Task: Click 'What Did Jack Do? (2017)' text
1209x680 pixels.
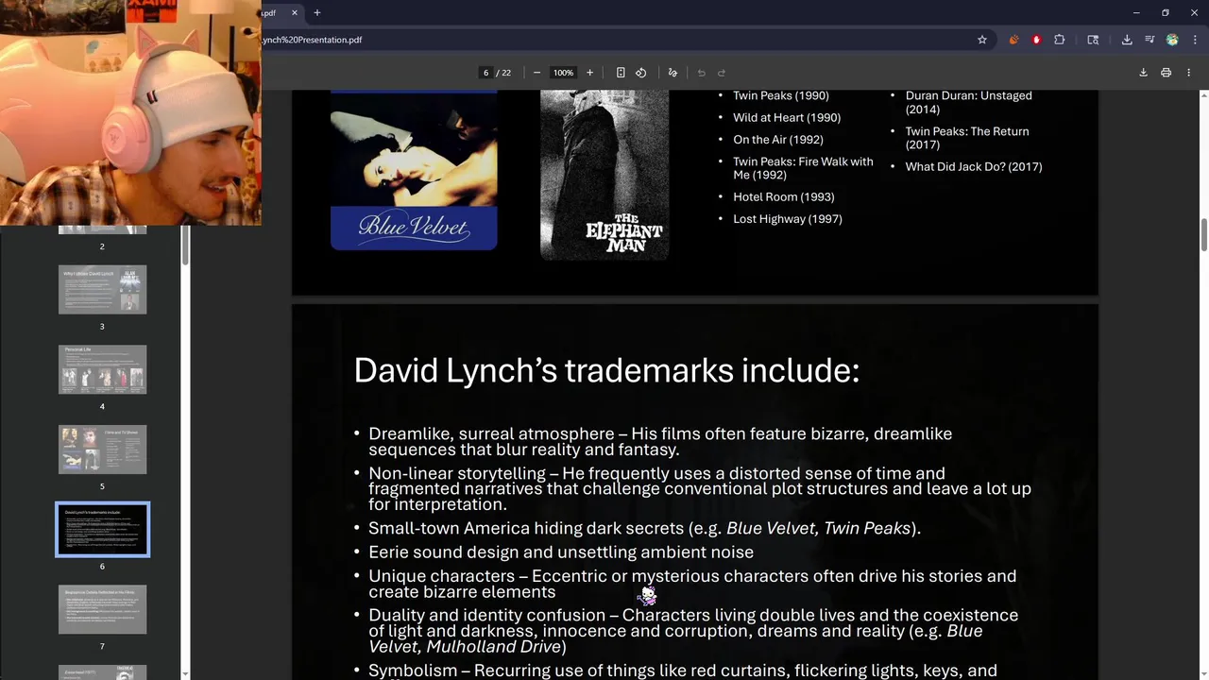Action: (x=974, y=166)
